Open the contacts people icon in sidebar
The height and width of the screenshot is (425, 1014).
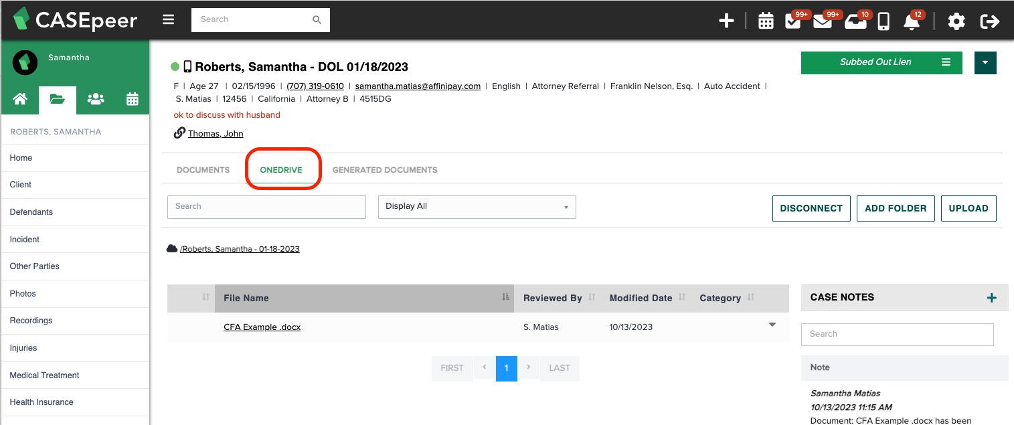(96, 99)
